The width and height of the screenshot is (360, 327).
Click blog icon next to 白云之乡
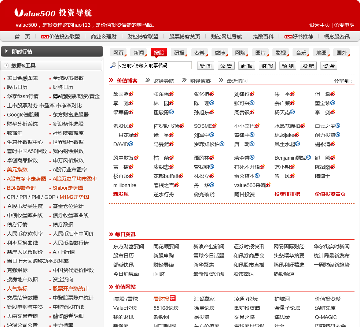click(338, 126)
